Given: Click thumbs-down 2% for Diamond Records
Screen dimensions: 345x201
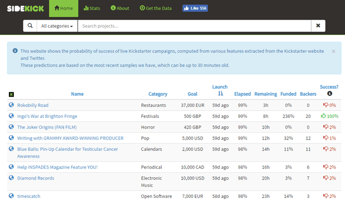Looking at the screenshot, I should 330,178.
